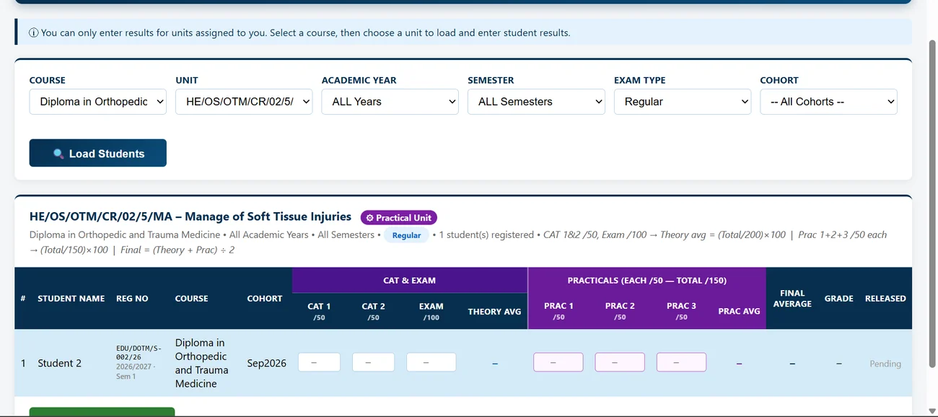Focus the CAT 1 input for Student 2

(x=319, y=362)
